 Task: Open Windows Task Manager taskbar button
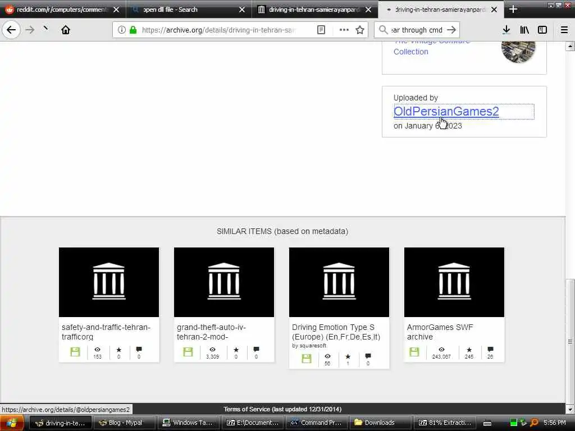pos(189,423)
